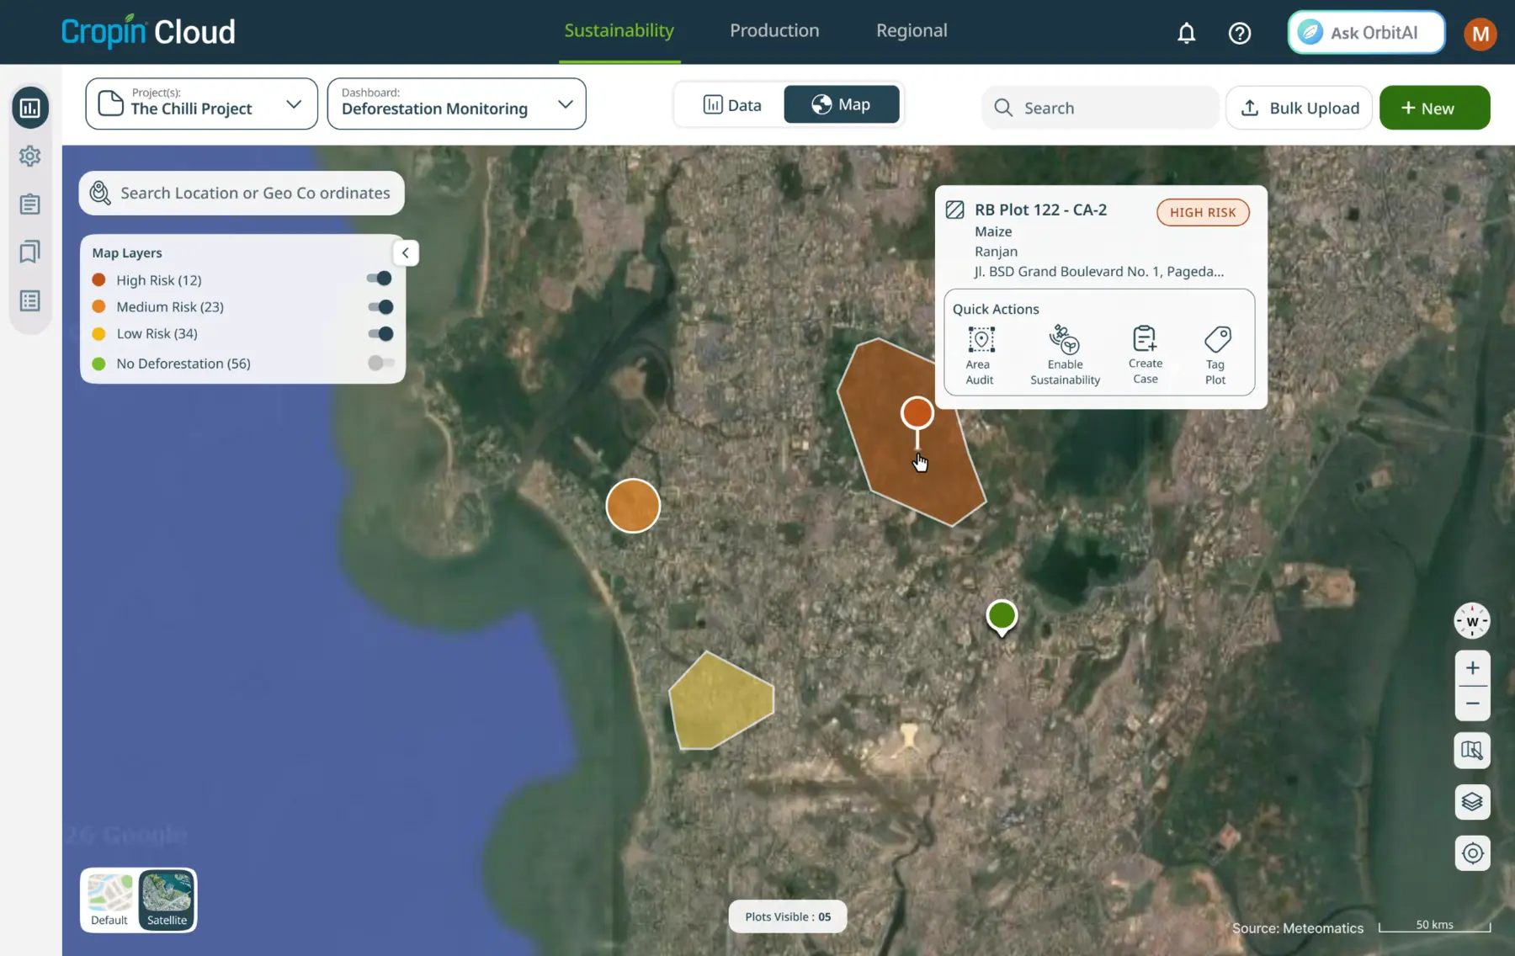Click the Bulk Upload button
The height and width of the screenshot is (956, 1515).
coord(1300,108)
